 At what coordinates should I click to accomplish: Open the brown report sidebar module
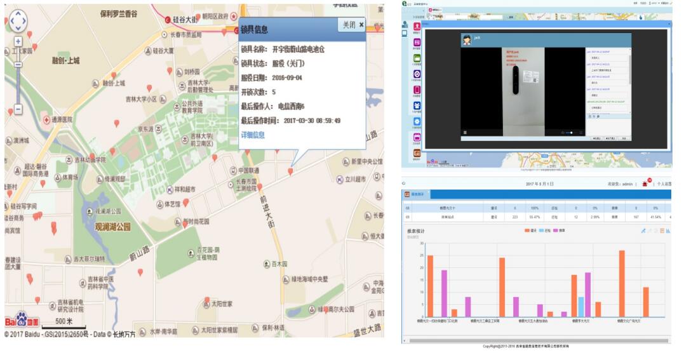point(417,153)
